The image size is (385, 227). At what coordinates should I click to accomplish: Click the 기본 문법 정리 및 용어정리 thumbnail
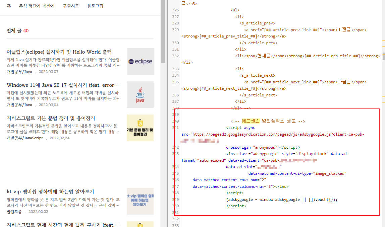click(x=140, y=128)
